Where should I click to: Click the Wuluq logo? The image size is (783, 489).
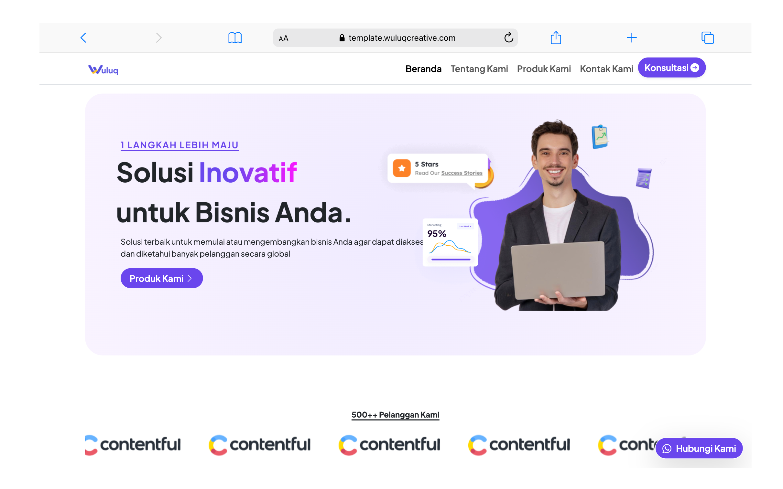pyautogui.click(x=103, y=69)
